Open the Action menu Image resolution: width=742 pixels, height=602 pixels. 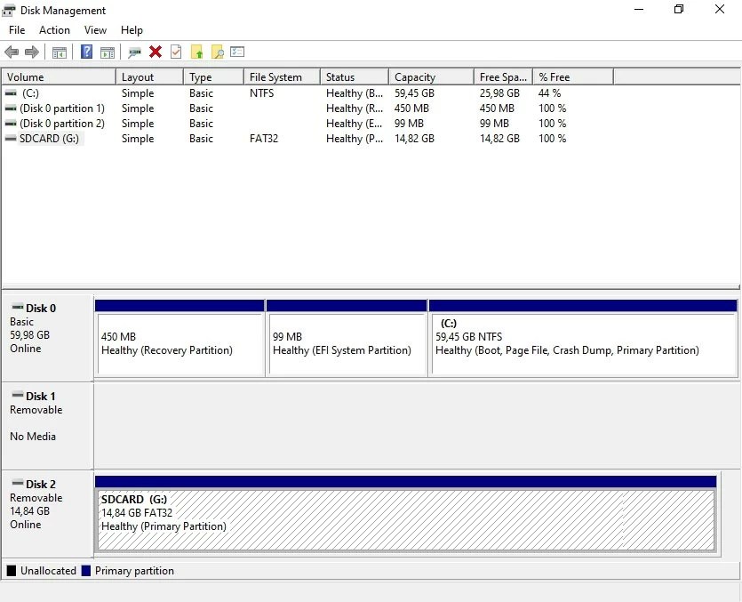(x=54, y=30)
